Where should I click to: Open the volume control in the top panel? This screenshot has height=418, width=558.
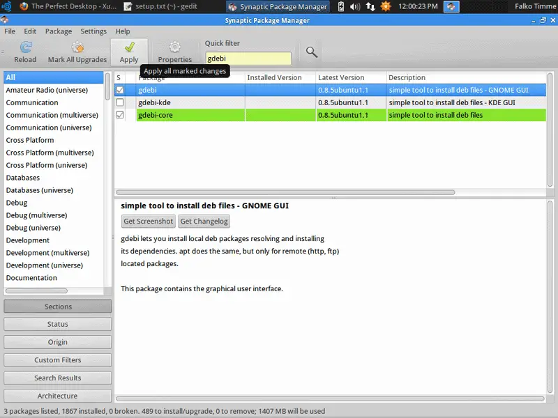[x=355, y=6]
